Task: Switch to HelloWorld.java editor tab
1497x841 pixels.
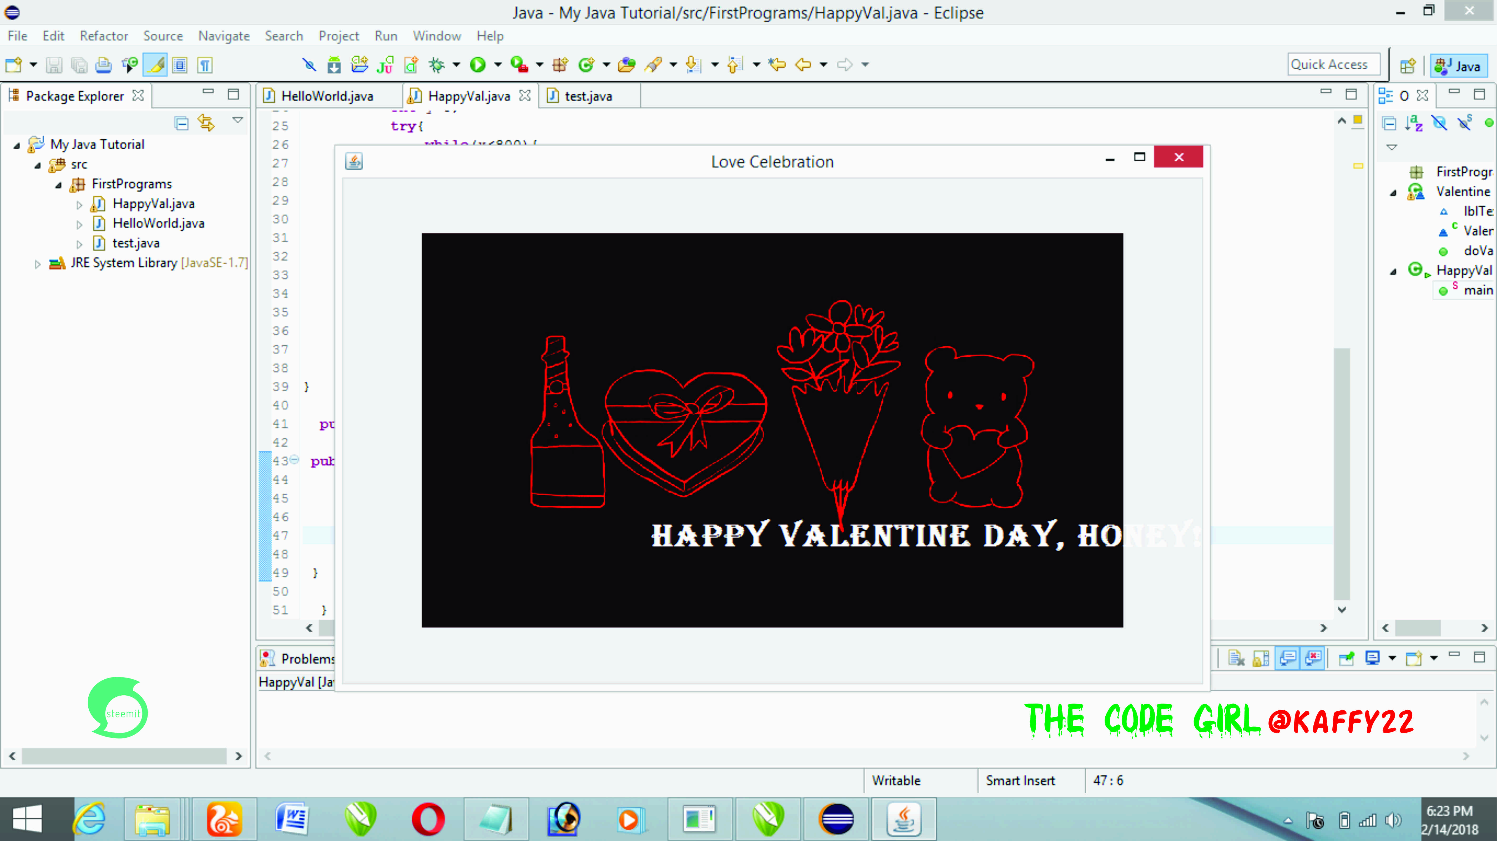Action: coord(327,96)
